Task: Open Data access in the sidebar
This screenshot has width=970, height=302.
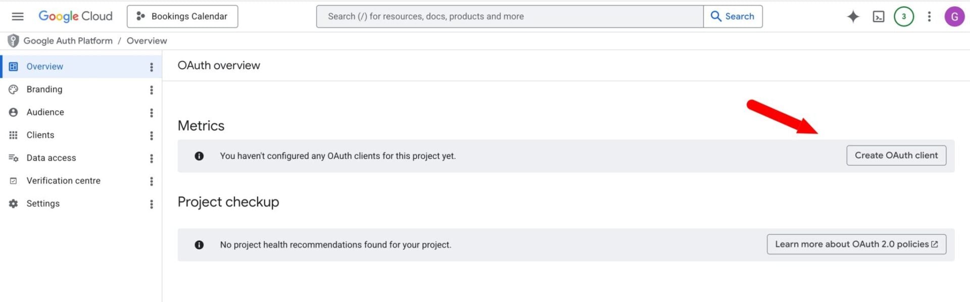Action: (81, 158)
